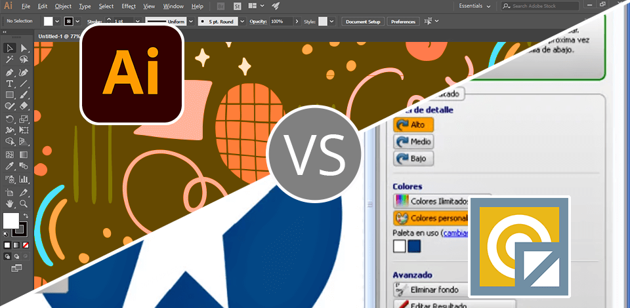630x308 pixels.
Task: Activate the Perspective Grid tool
Action: coord(24,142)
